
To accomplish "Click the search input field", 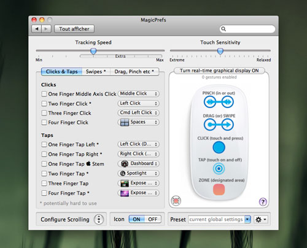I will [x=247, y=29].
